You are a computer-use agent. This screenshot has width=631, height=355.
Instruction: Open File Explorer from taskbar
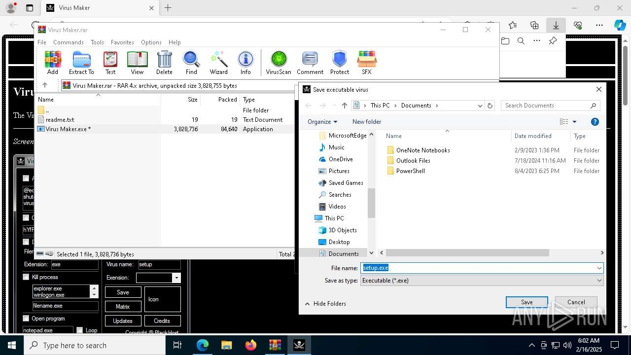(227, 345)
